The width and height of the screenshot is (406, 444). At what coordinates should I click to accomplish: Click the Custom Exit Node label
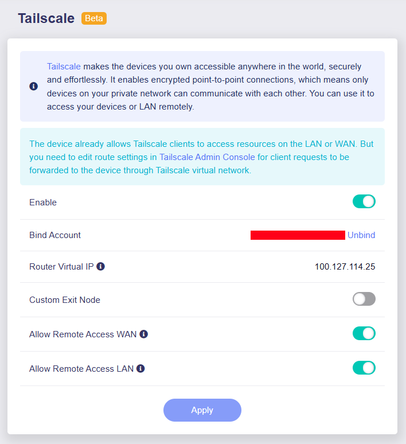pyautogui.click(x=65, y=300)
